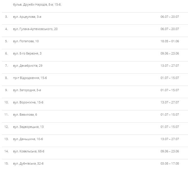Select the вул. Даньшина, 10-б address
The image size is (188, 169).
point(28,139)
